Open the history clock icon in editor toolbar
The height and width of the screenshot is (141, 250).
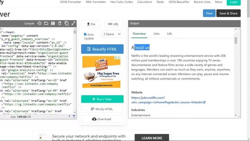(x=39, y=23)
